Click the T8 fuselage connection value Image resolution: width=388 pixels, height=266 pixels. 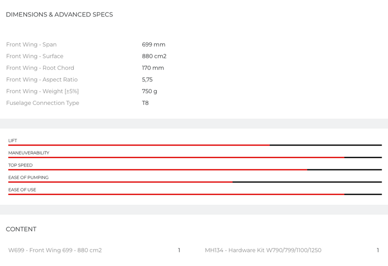145,103
